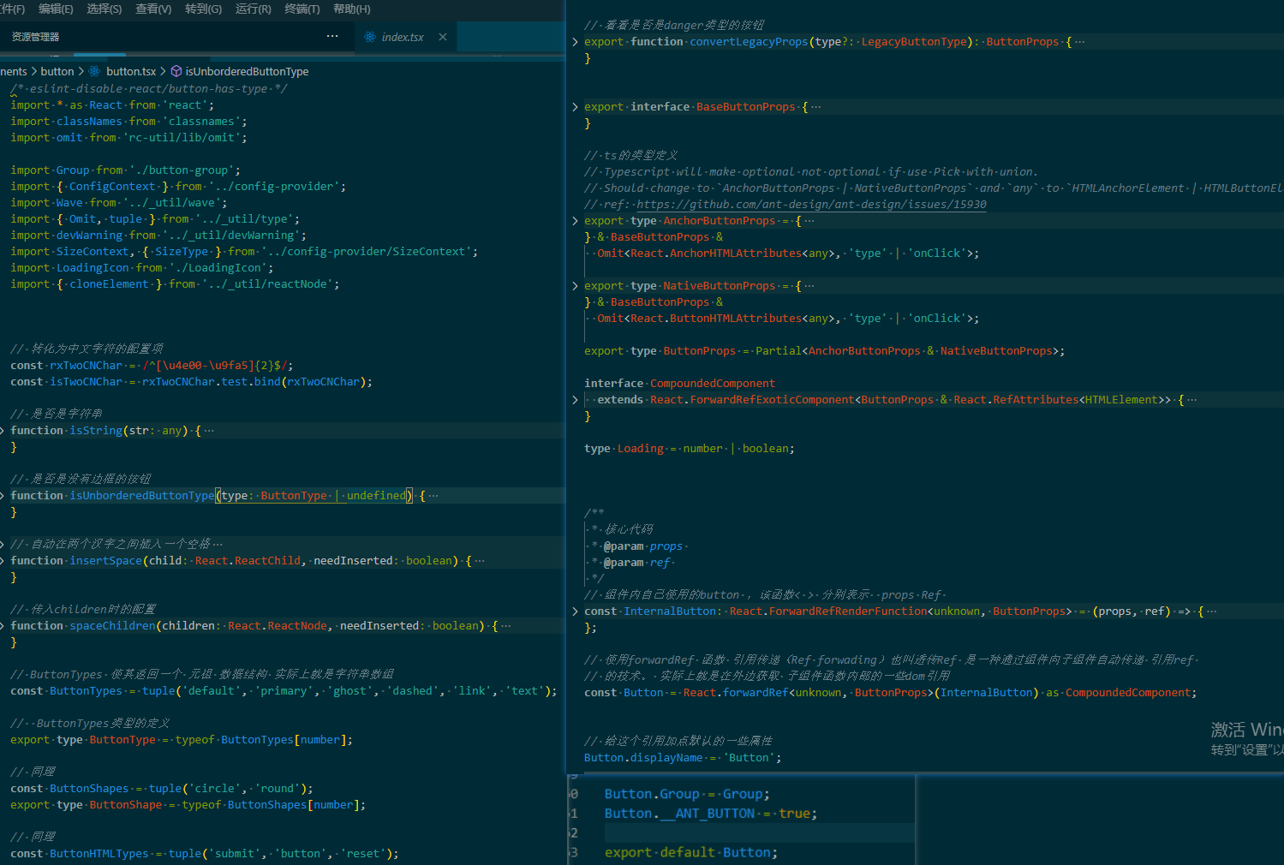1284x865 pixels.
Task: Click folded-code ellipsis after BaseButtonProps brace
Action: pos(815,107)
